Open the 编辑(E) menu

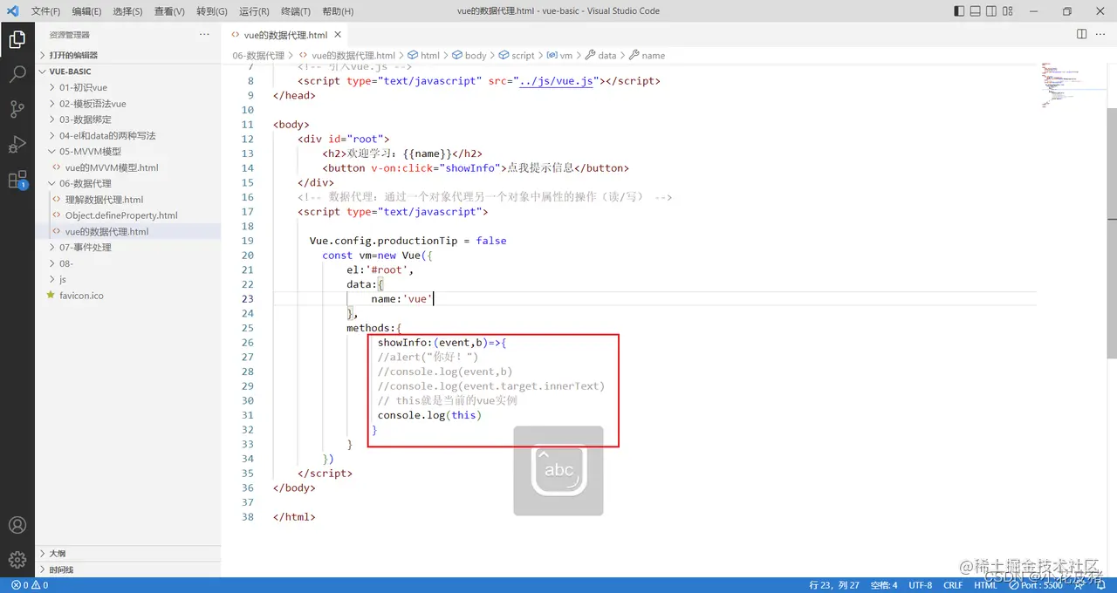point(86,11)
